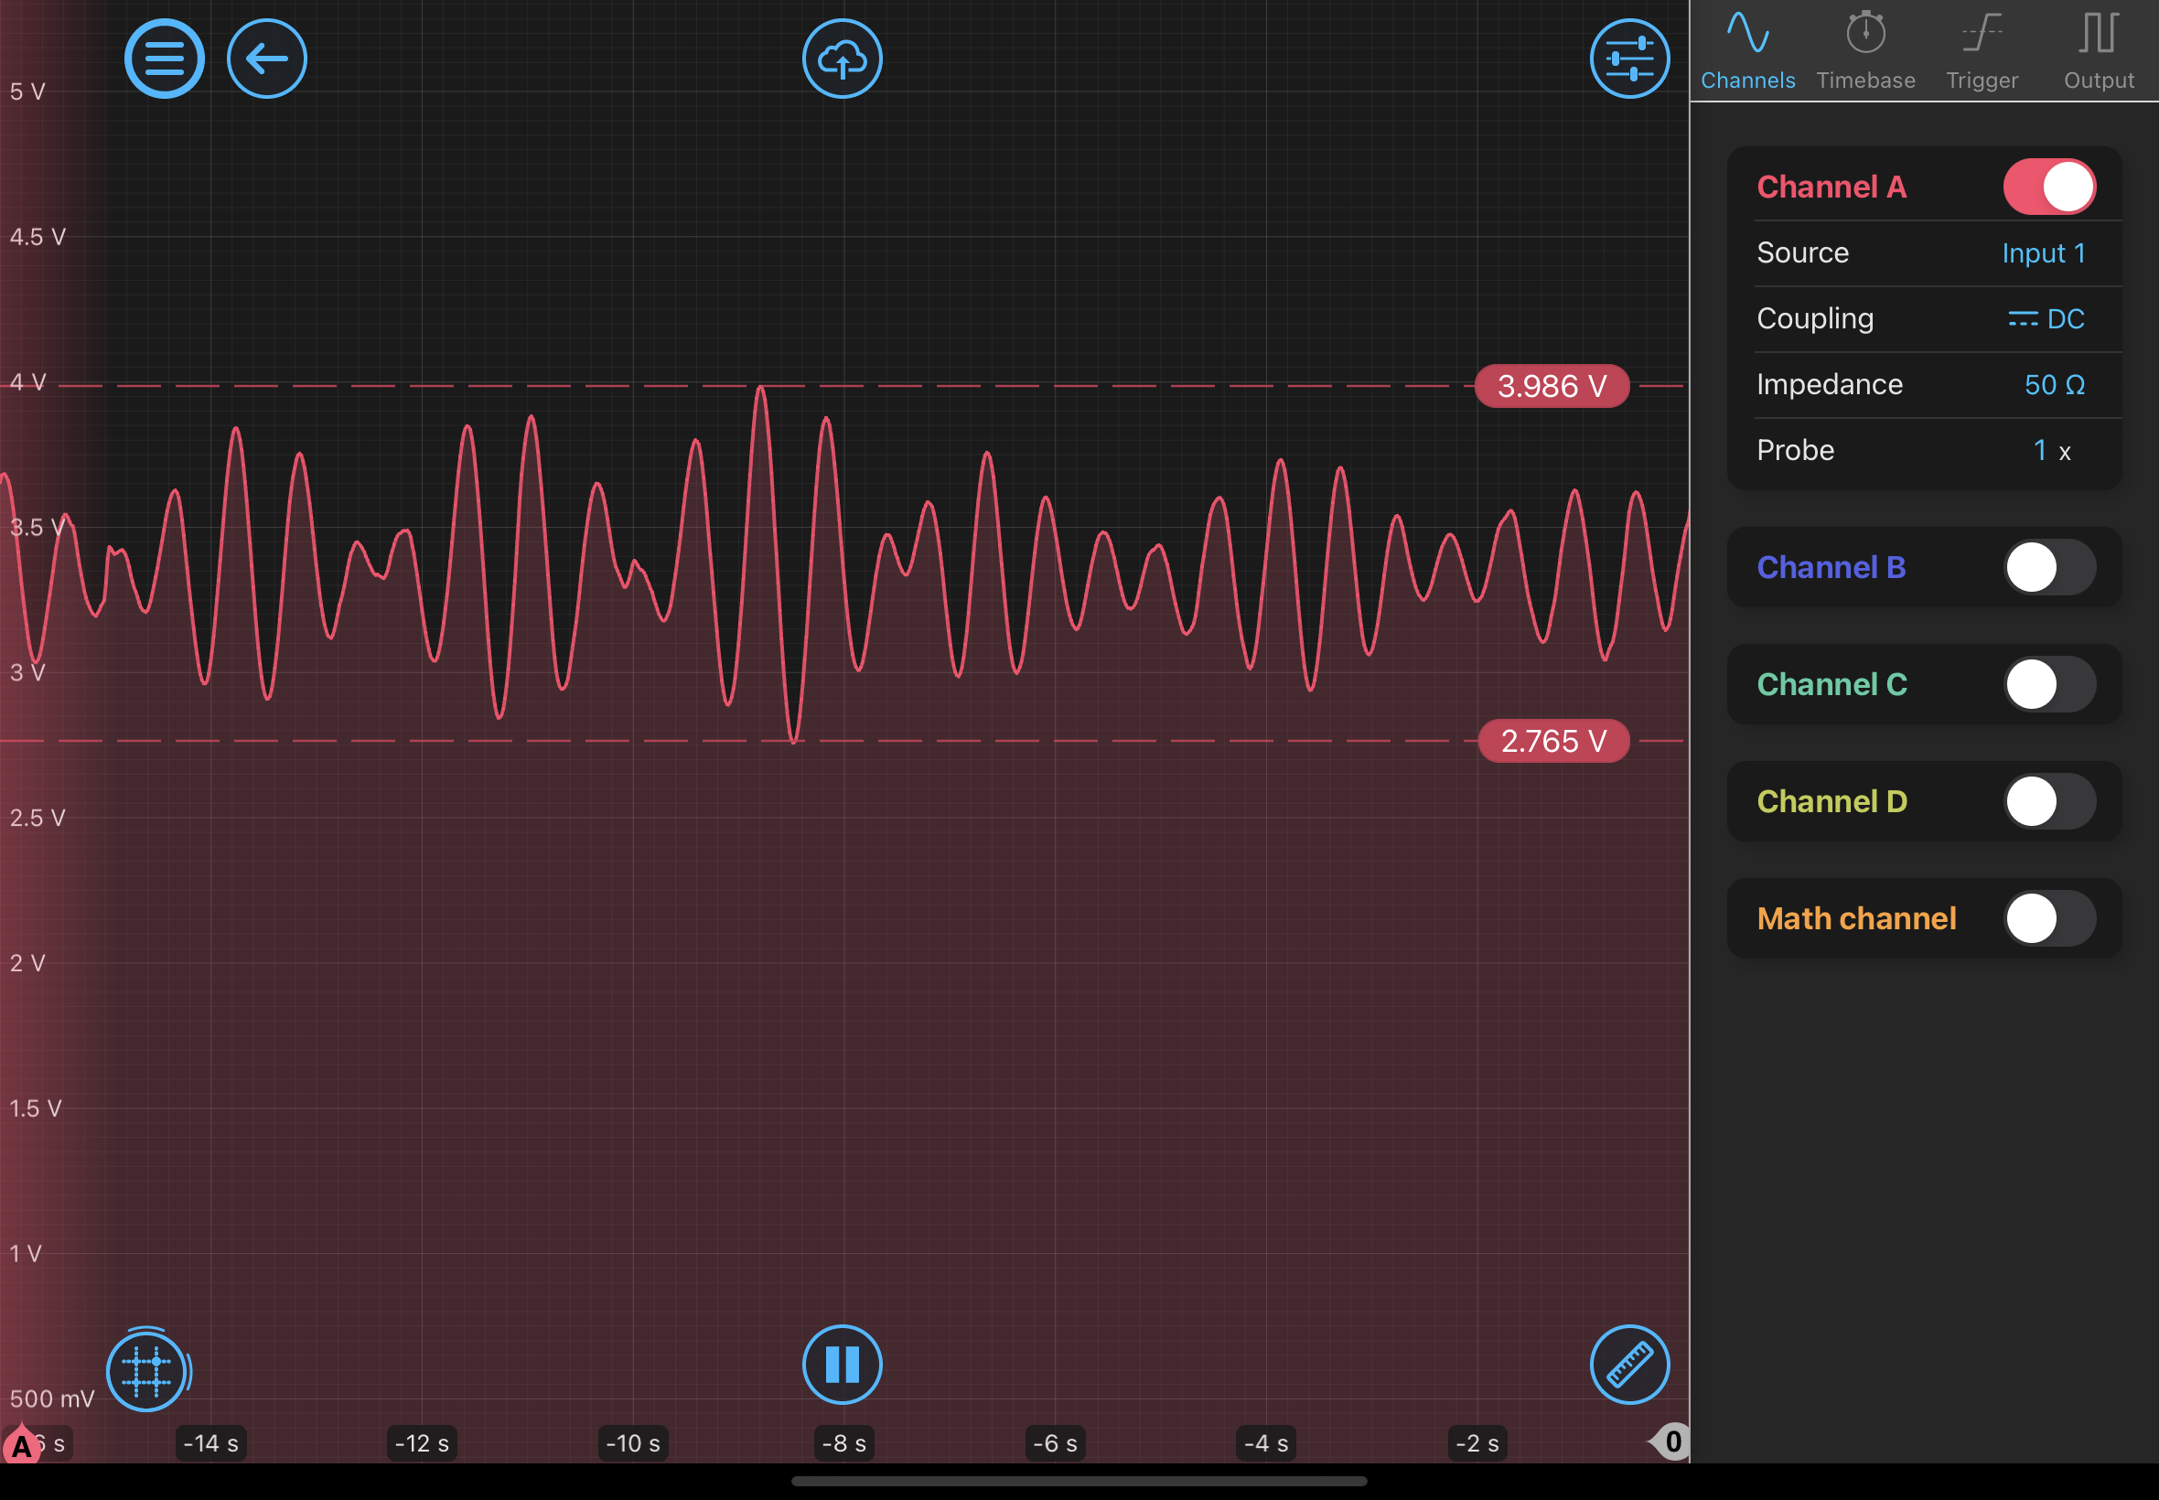Tap the zero trigger position marker

1671,1441
